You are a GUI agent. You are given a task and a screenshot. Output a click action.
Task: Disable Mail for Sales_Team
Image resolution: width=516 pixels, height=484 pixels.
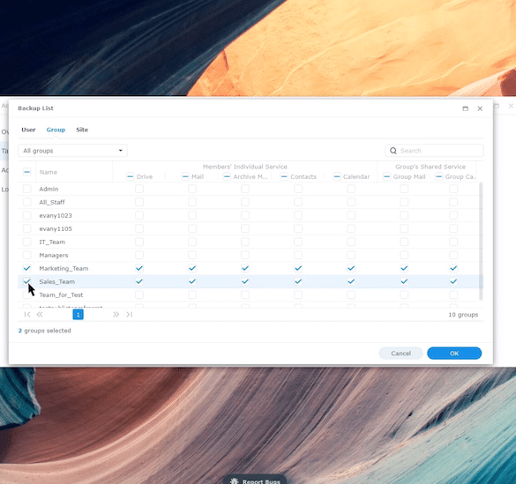[192, 281]
